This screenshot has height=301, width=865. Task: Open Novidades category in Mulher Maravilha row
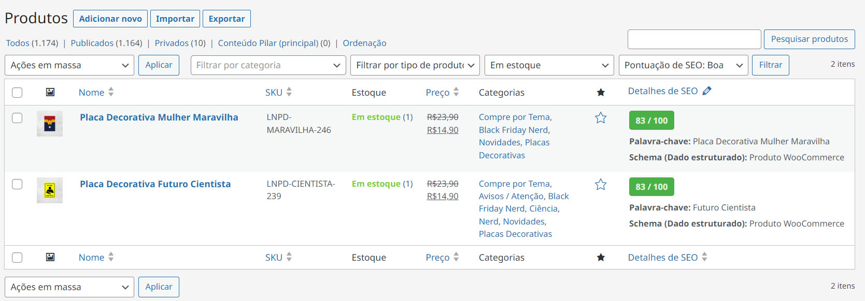coord(500,142)
